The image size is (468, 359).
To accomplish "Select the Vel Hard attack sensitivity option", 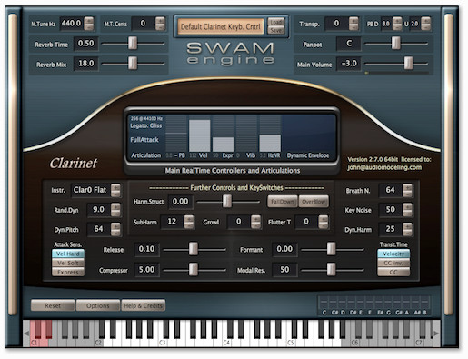I will [x=68, y=254].
